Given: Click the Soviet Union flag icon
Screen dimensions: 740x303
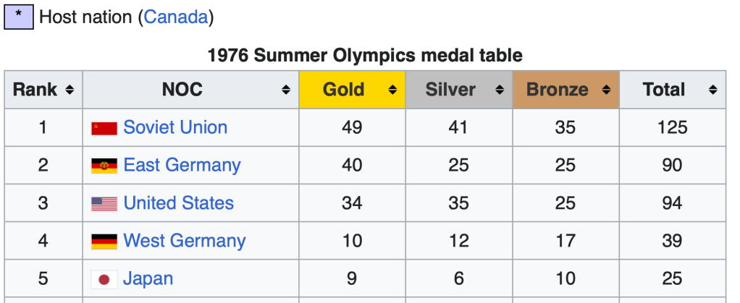Looking at the screenshot, I should pos(104,129).
